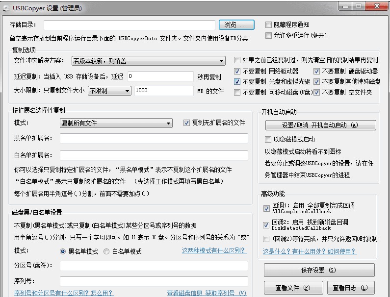Open 查看磁盘信息 获取序列号 (V) link
Screen dimensions: 390x297
point(207,293)
